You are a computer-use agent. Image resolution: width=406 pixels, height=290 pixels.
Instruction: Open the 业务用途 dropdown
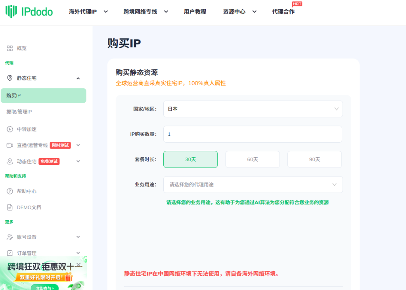pos(253,185)
